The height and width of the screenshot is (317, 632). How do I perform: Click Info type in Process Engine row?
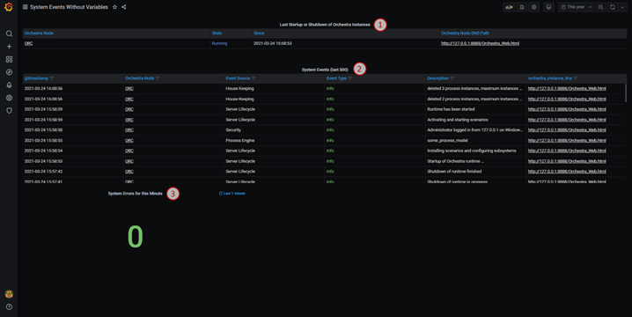tap(330, 140)
